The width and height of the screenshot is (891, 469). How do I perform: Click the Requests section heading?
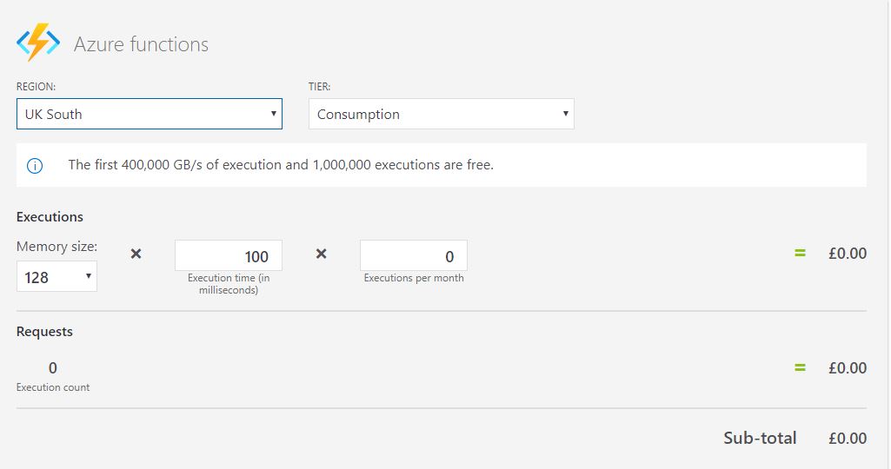point(44,332)
